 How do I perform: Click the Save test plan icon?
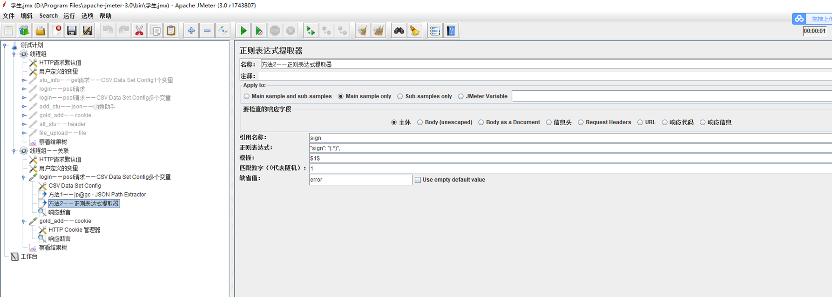(x=72, y=31)
